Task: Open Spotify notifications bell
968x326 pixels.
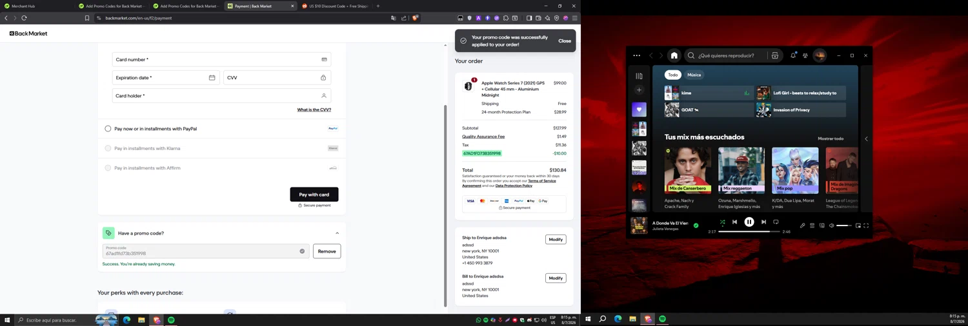Action: pos(793,55)
